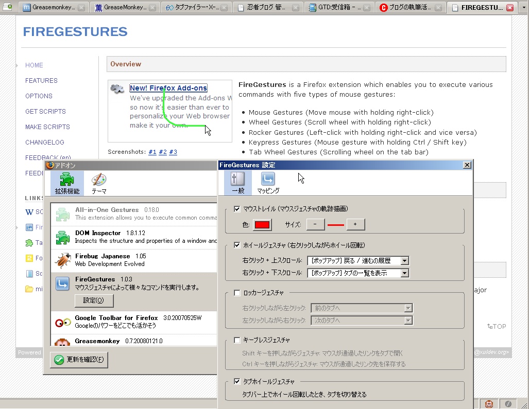Image resolution: width=529 pixels, height=409 pixels.
Task: Open the 拡張機能 extensions panel icon
Action: [67, 183]
